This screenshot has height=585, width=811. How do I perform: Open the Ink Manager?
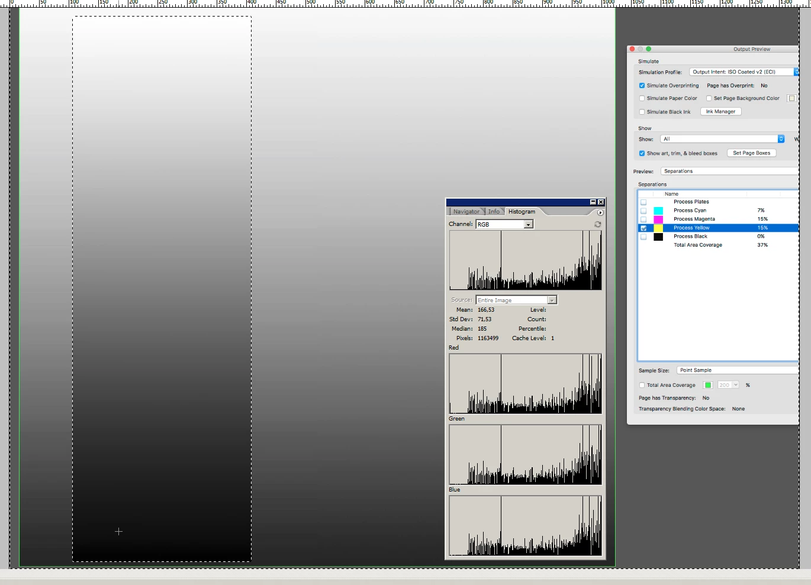[x=720, y=112]
